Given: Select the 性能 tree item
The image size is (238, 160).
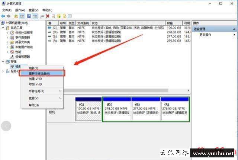Looking at the screenshot, I should 16,52.
